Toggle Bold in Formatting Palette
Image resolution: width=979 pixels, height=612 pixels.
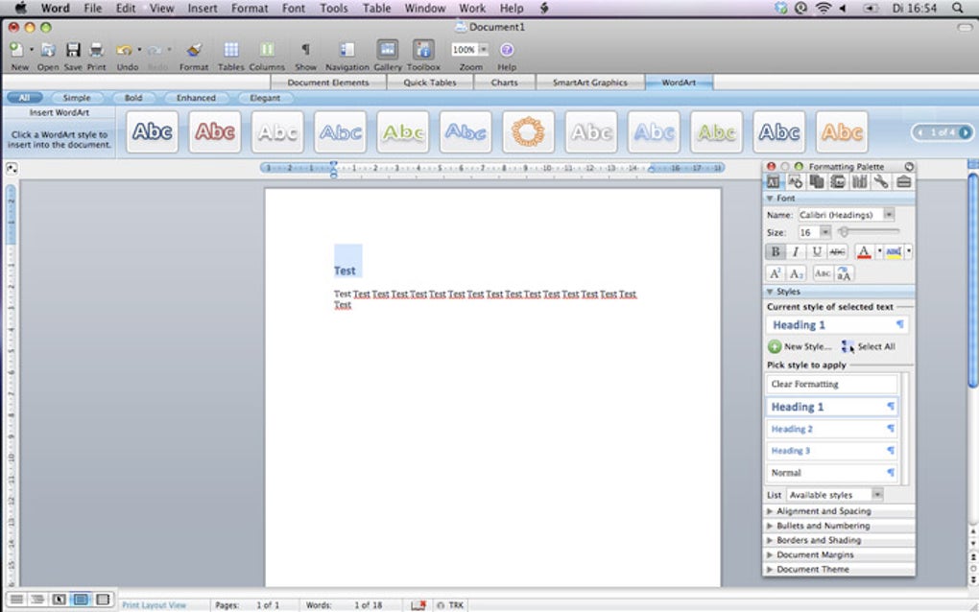[x=776, y=251]
